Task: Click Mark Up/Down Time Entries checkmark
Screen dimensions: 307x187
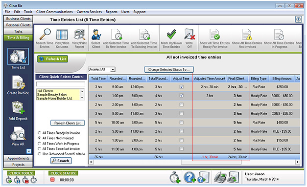Action: pos(171,35)
